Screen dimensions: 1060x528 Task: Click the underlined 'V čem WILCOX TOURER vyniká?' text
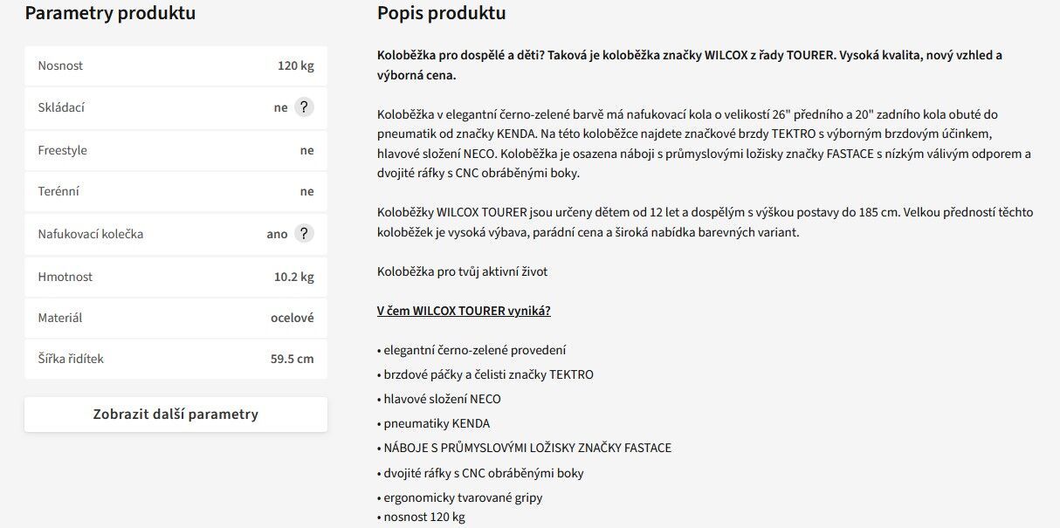point(464,312)
